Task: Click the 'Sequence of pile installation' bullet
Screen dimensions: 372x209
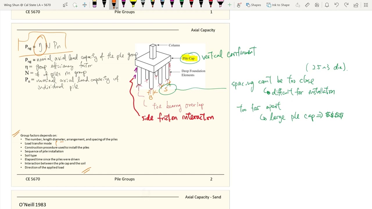Action: point(44,151)
